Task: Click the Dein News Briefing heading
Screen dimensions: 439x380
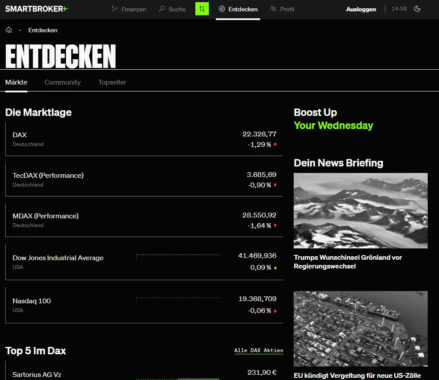Action: pyautogui.click(x=338, y=163)
